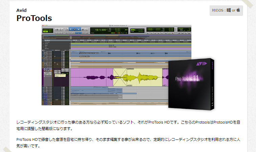The image size is (256, 152).
Task: Click the Windows OS icon
Action: point(229,10)
